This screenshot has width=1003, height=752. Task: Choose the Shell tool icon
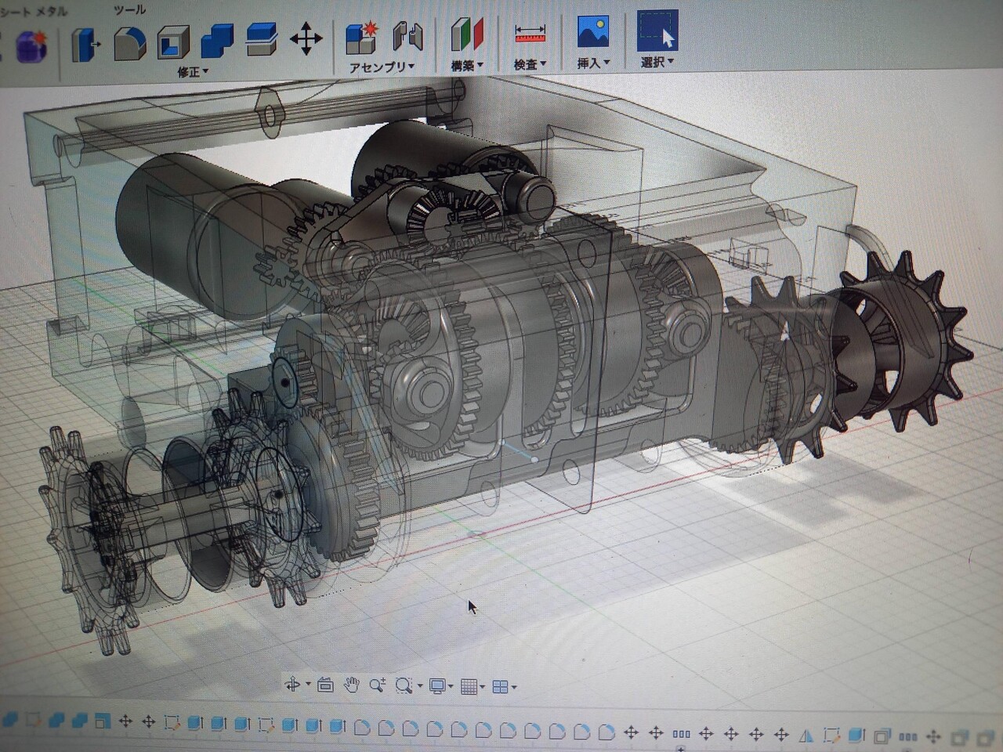[x=172, y=43]
